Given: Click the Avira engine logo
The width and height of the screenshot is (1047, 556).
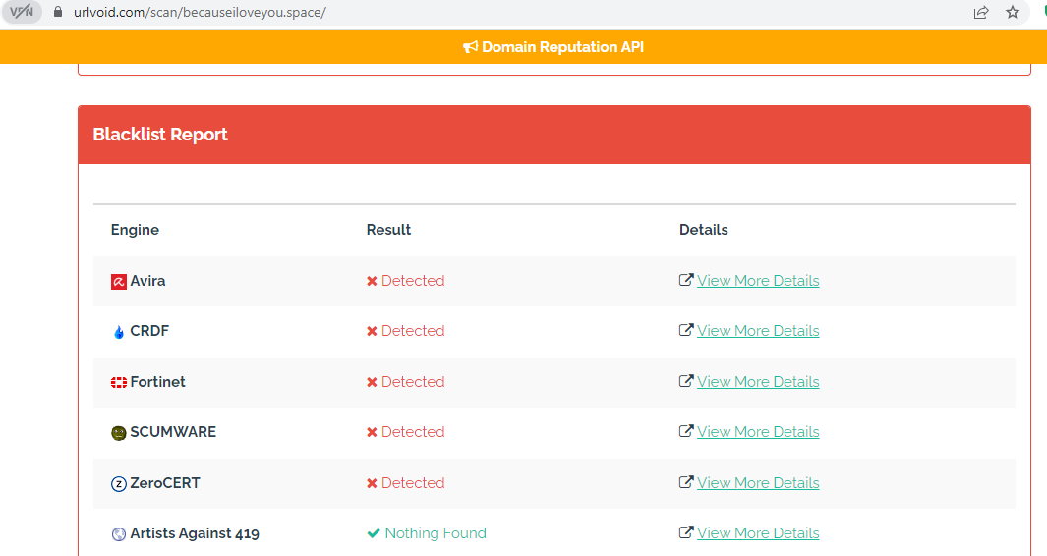Looking at the screenshot, I should [x=119, y=282].
